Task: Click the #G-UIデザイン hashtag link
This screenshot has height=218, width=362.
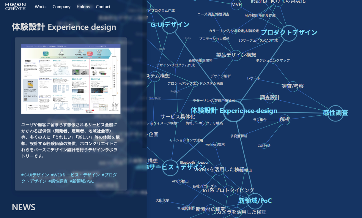Action: (35, 175)
